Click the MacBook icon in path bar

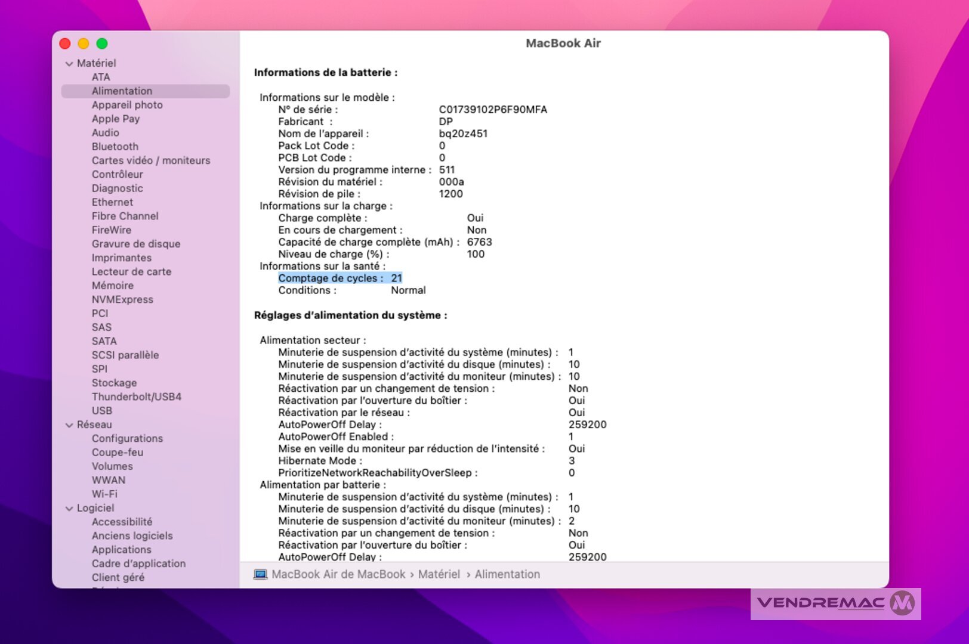tap(260, 574)
